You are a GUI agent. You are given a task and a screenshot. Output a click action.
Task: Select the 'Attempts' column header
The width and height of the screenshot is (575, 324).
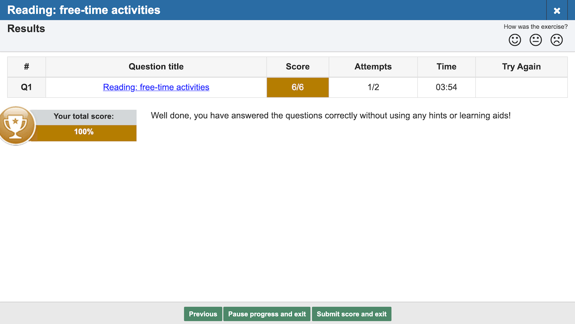(x=373, y=67)
